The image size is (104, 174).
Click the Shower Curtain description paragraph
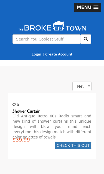point(52,127)
